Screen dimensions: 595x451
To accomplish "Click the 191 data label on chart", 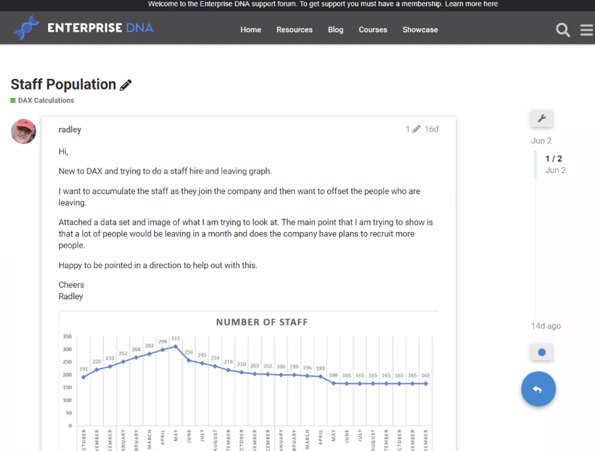I will [x=83, y=369].
